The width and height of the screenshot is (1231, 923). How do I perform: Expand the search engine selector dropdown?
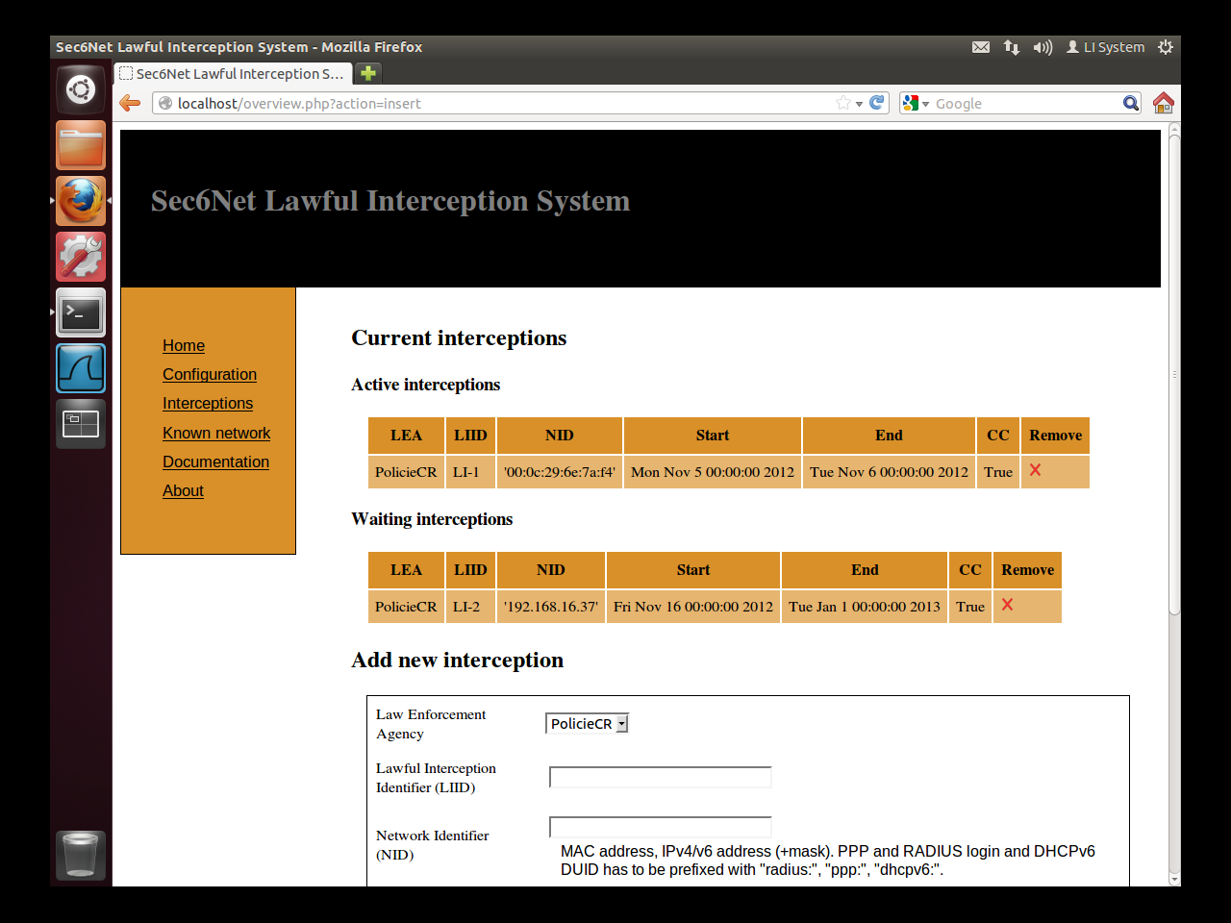[916, 104]
